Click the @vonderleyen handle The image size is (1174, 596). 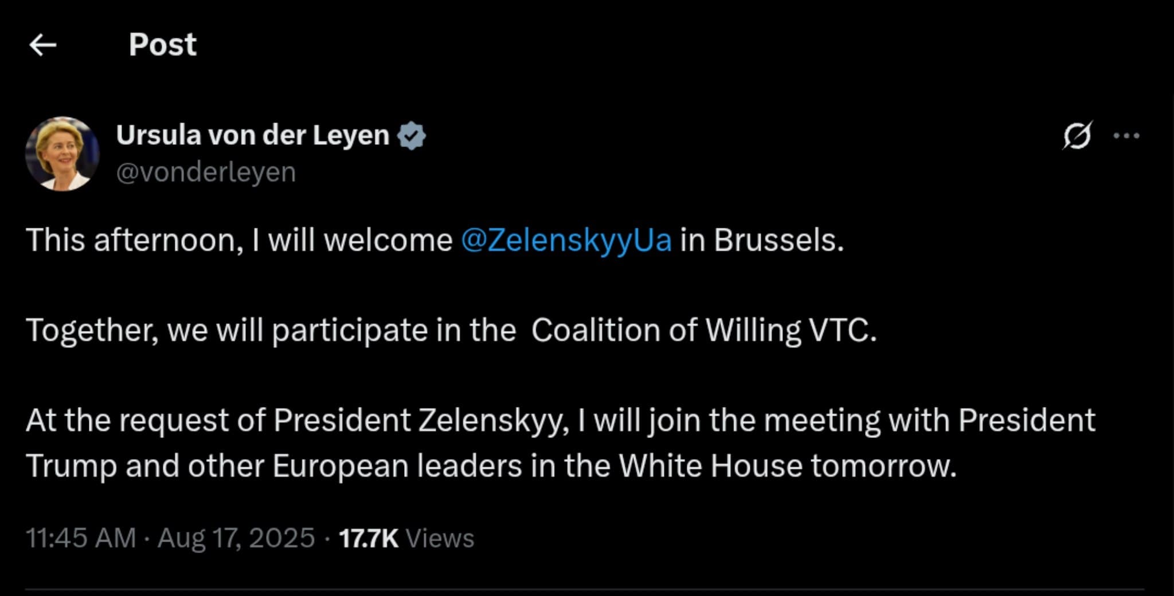(x=205, y=170)
